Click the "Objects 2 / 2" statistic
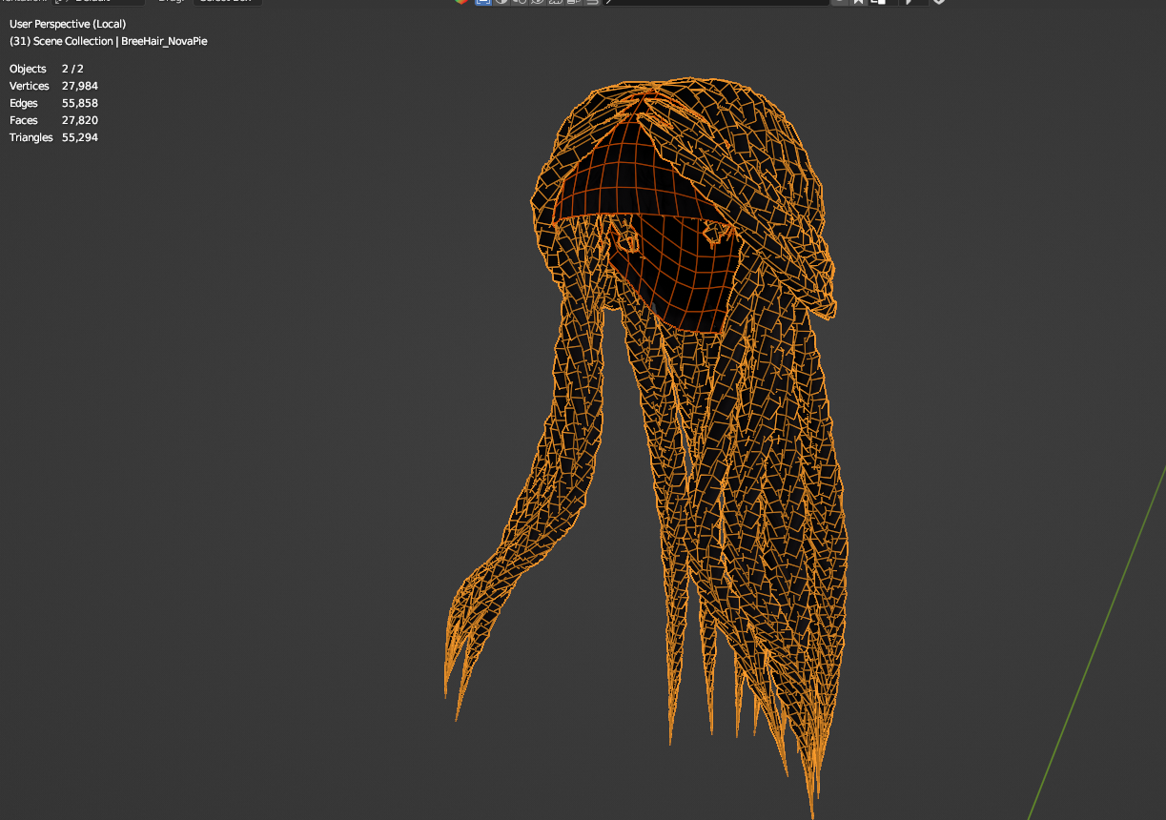Image resolution: width=1166 pixels, height=820 pixels. point(47,69)
